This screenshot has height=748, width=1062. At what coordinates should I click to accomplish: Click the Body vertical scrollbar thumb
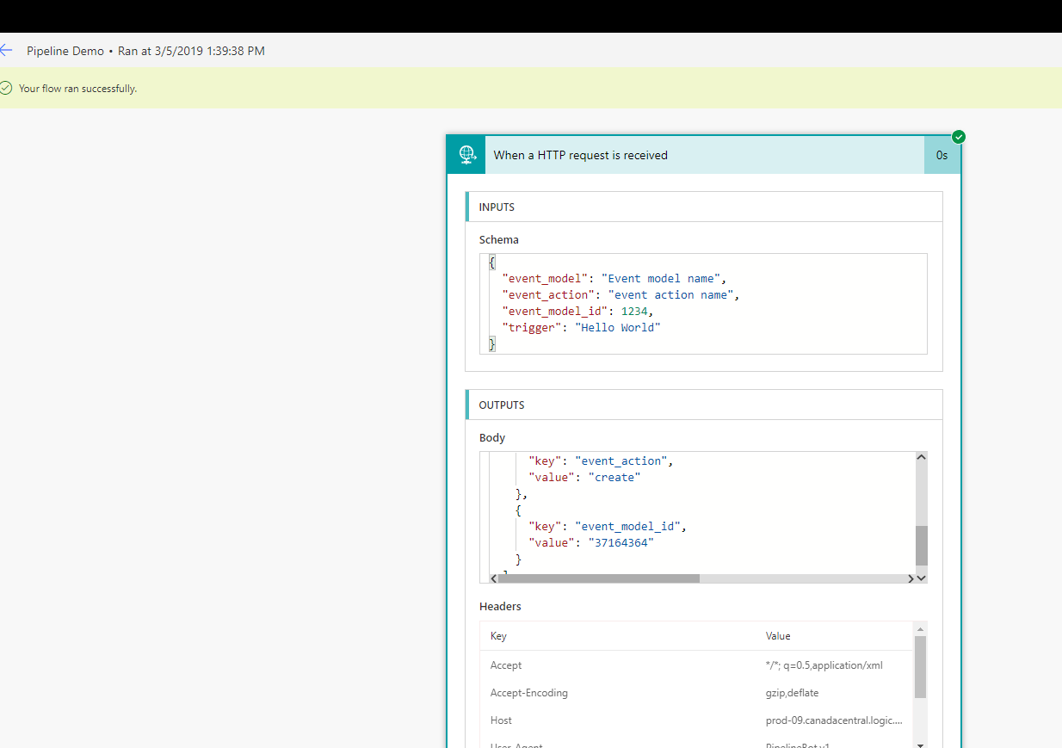[x=921, y=544]
